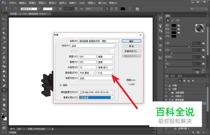Image resolution: width=210 pixels, height=135 pixels.
Task: Select the Clone Stamp tool
Action: 4,57
